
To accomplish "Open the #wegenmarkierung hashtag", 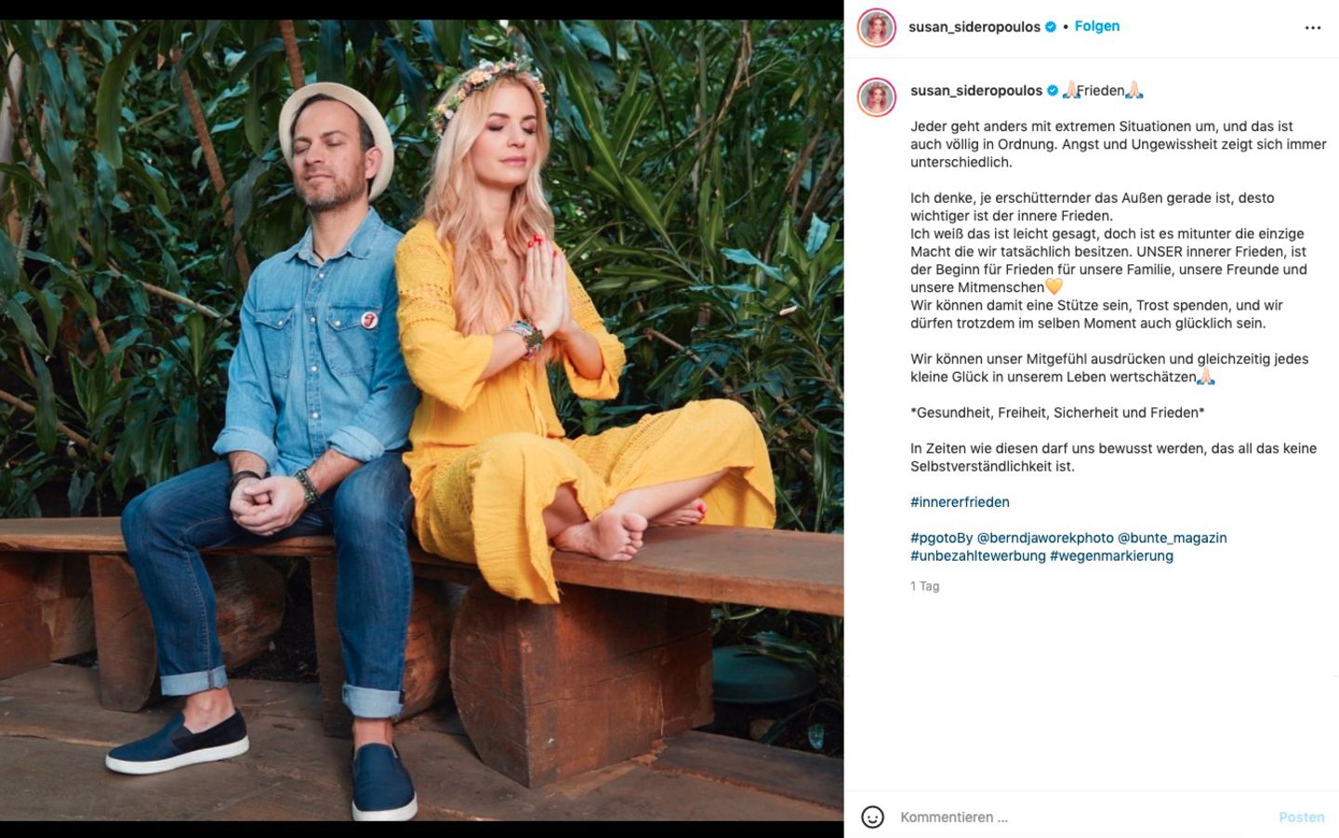I will pos(1111,555).
